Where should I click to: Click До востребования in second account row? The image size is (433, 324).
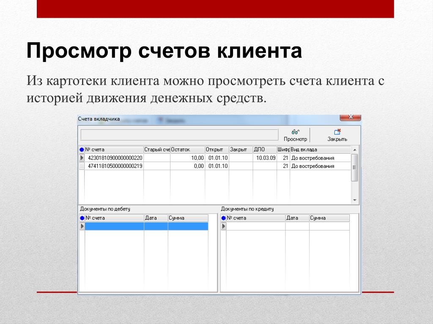312,166
